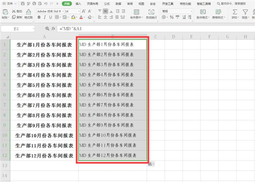
Task: Click the fill color bucket swatch
Action: click(x=74, y=17)
